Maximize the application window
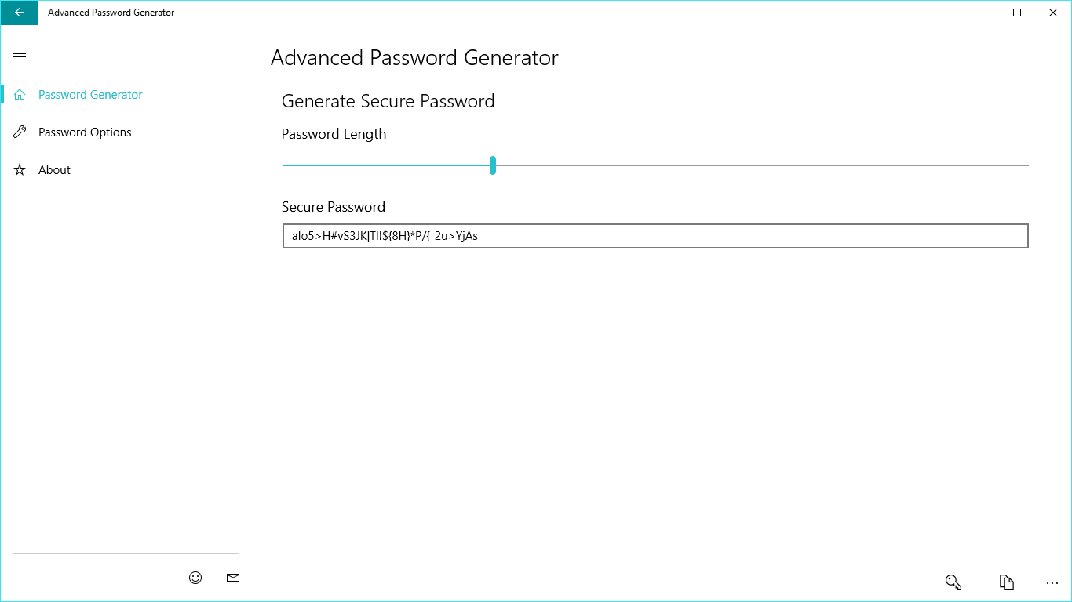This screenshot has width=1072, height=602. [1017, 13]
